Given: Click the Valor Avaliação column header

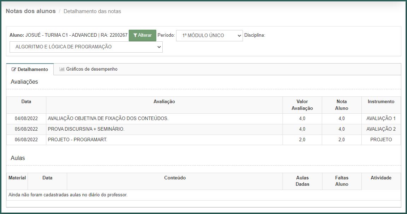Looking at the screenshot, I should coord(302,105).
